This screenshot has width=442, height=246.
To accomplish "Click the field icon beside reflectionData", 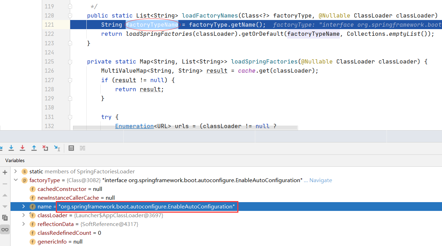I will (33, 224).
